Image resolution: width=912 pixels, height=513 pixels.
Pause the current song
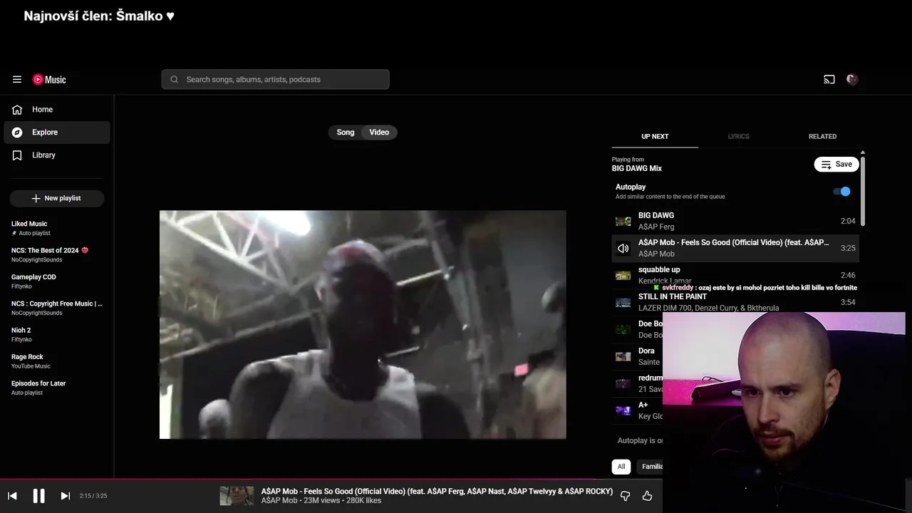pyautogui.click(x=38, y=496)
